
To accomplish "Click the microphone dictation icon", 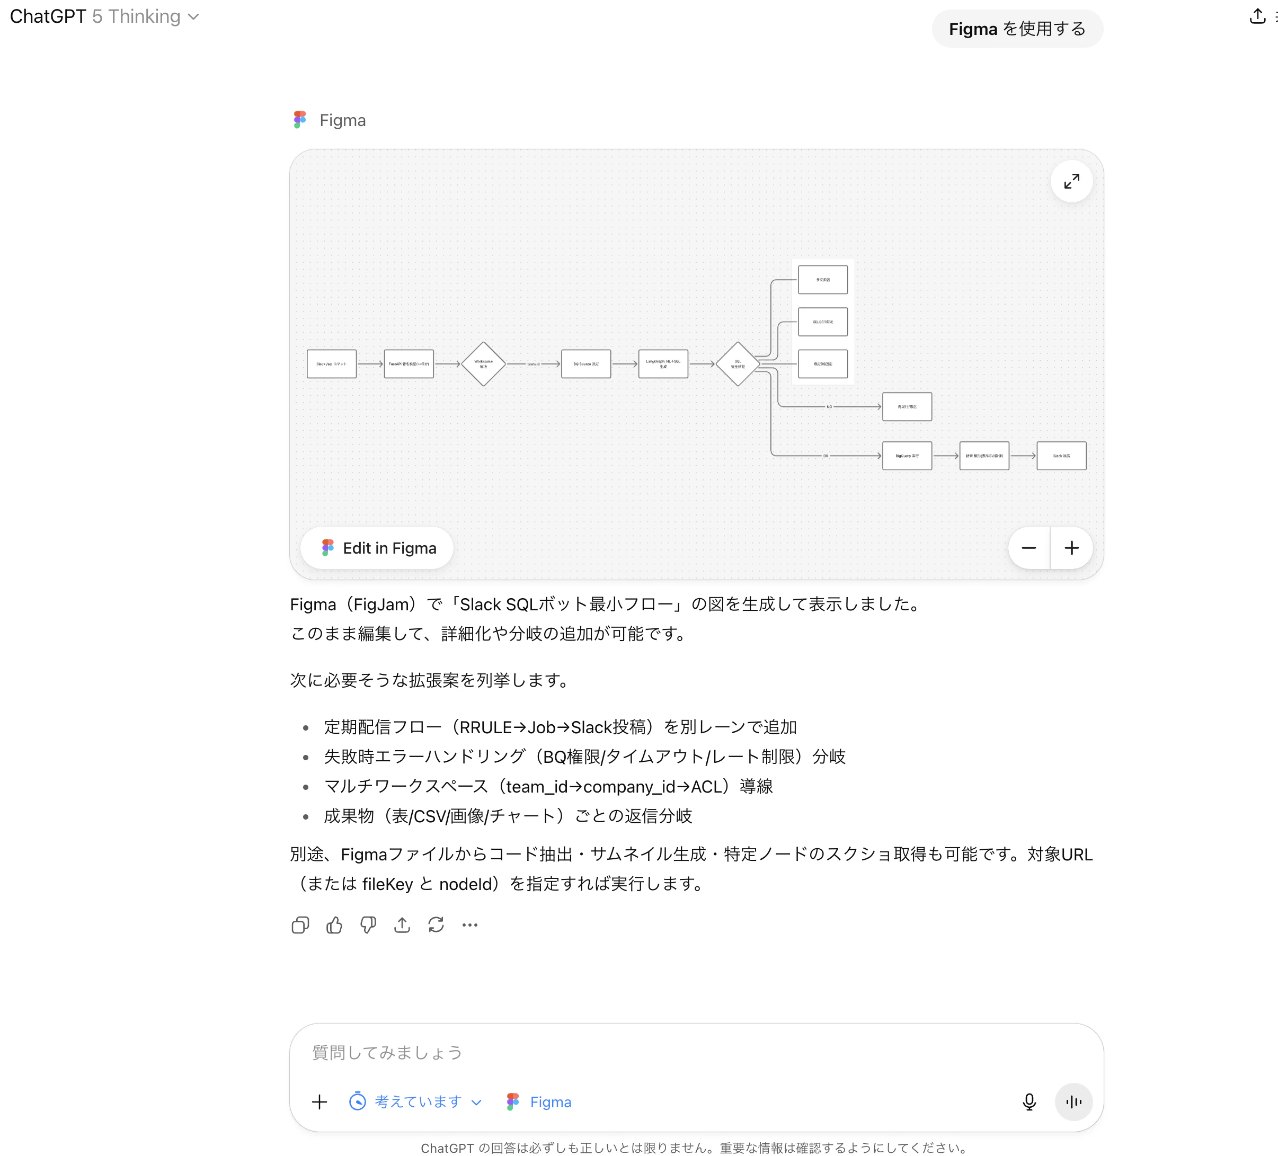I will (1029, 1102).
